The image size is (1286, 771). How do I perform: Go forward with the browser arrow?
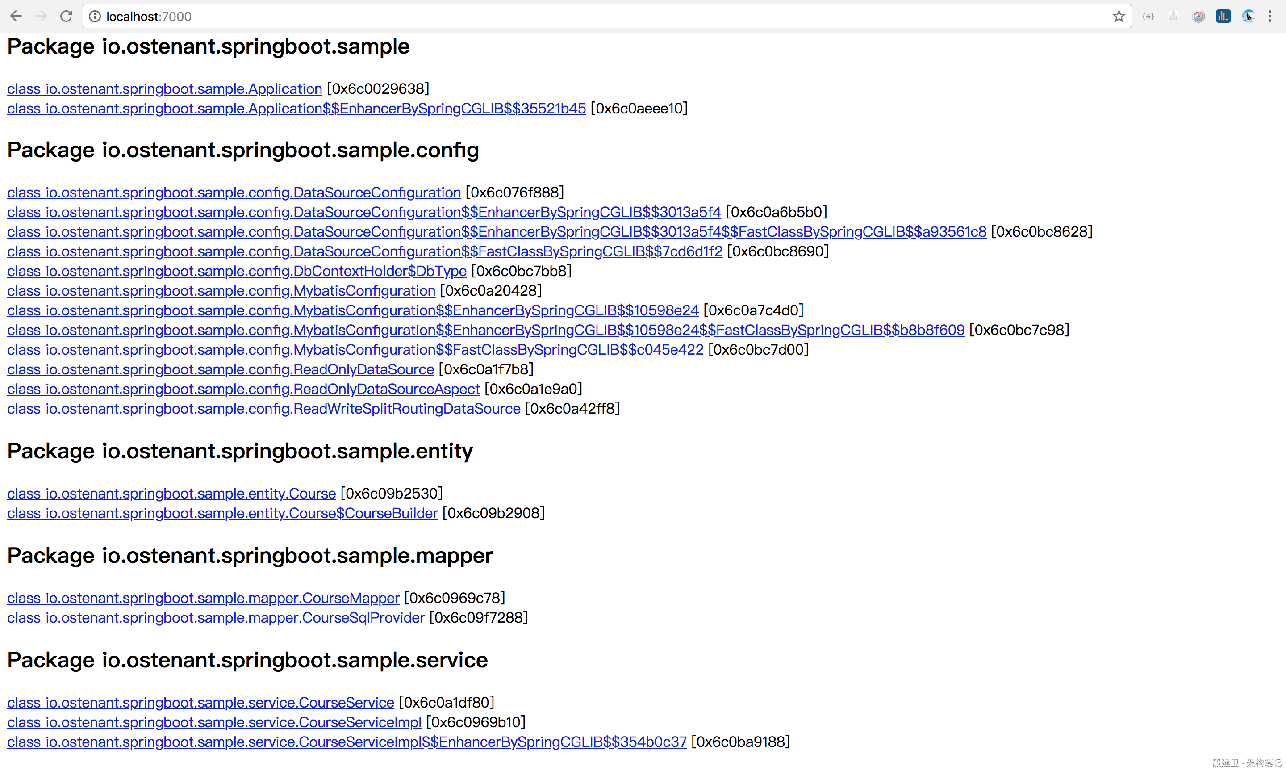[x=41, y=16]
